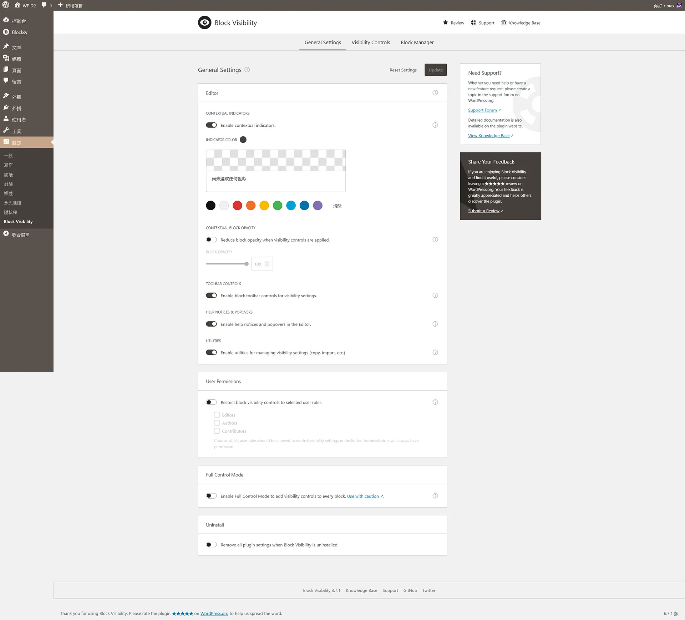Switch to Block Manager tab
The image size is (685, 620).
(x=417, y=42)
